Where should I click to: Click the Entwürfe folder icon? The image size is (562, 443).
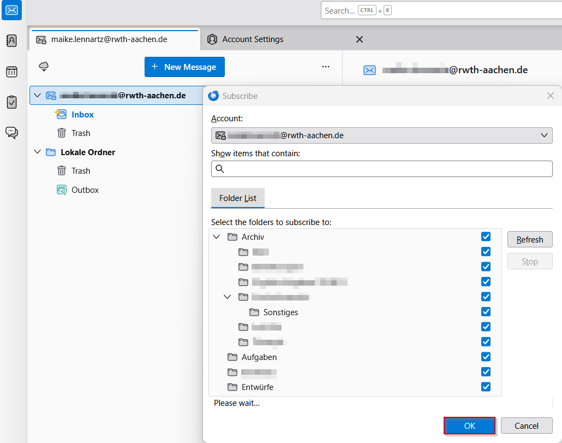click(232, 387)
